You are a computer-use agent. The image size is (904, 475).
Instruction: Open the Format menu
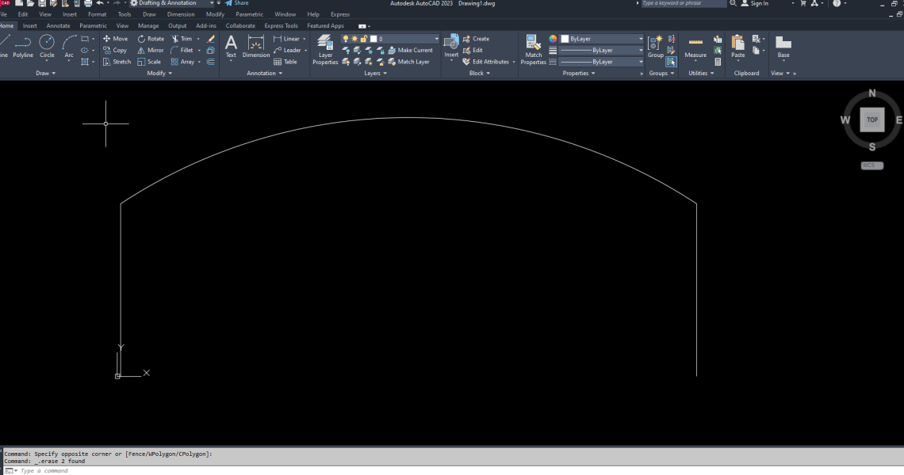[x=97, y=14]
